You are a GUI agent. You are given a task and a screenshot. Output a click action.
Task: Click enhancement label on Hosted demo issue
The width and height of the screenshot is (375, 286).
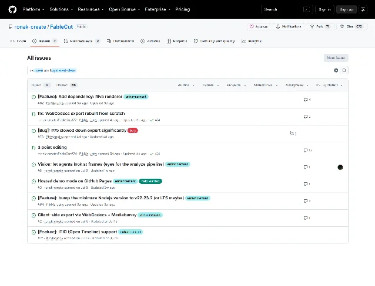125,181
